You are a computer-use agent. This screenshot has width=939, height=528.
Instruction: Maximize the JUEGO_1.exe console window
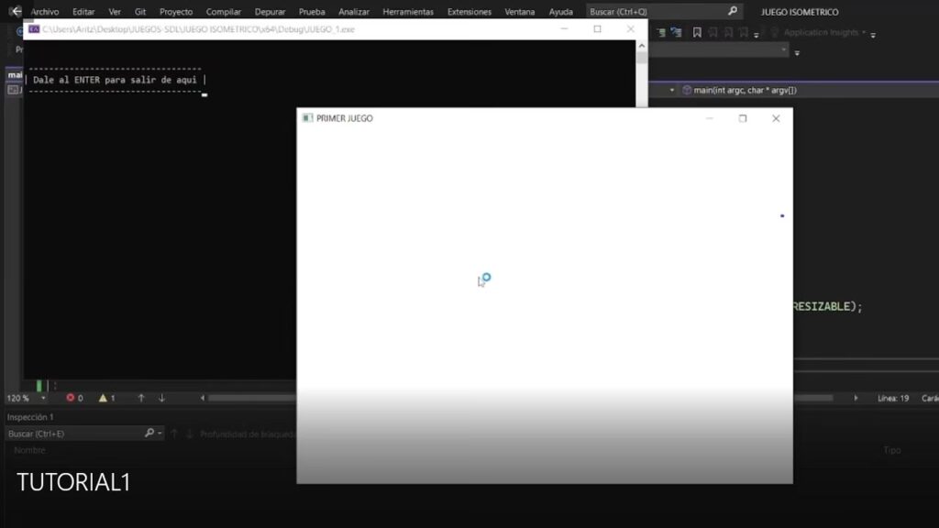tap(597, 29)
